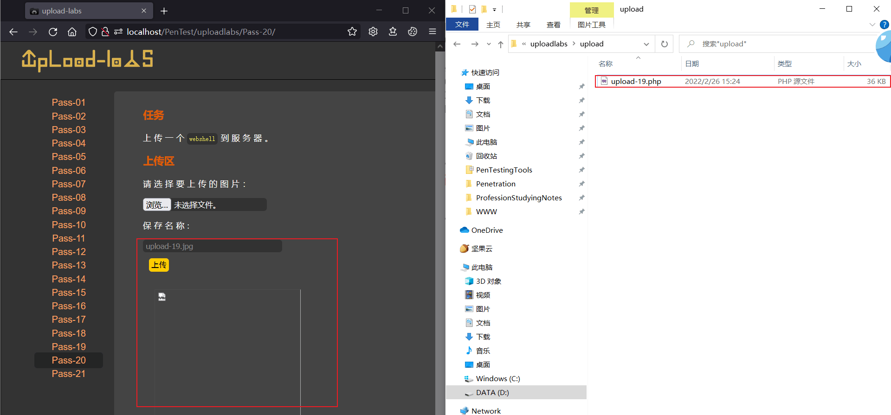Click the broken image icon on the page
This screenshot has width=891, height=415.
tap(162, 297)
